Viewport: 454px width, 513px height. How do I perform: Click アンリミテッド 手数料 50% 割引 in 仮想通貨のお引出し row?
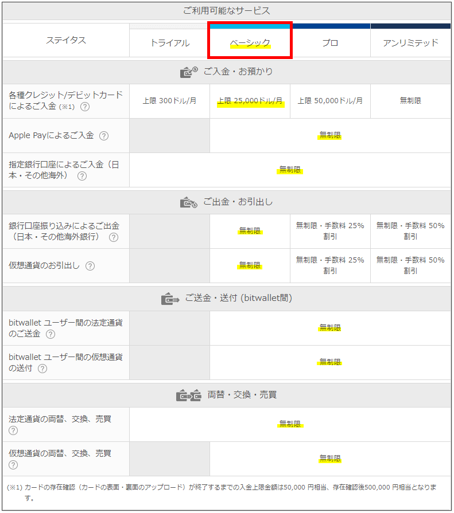410,265
